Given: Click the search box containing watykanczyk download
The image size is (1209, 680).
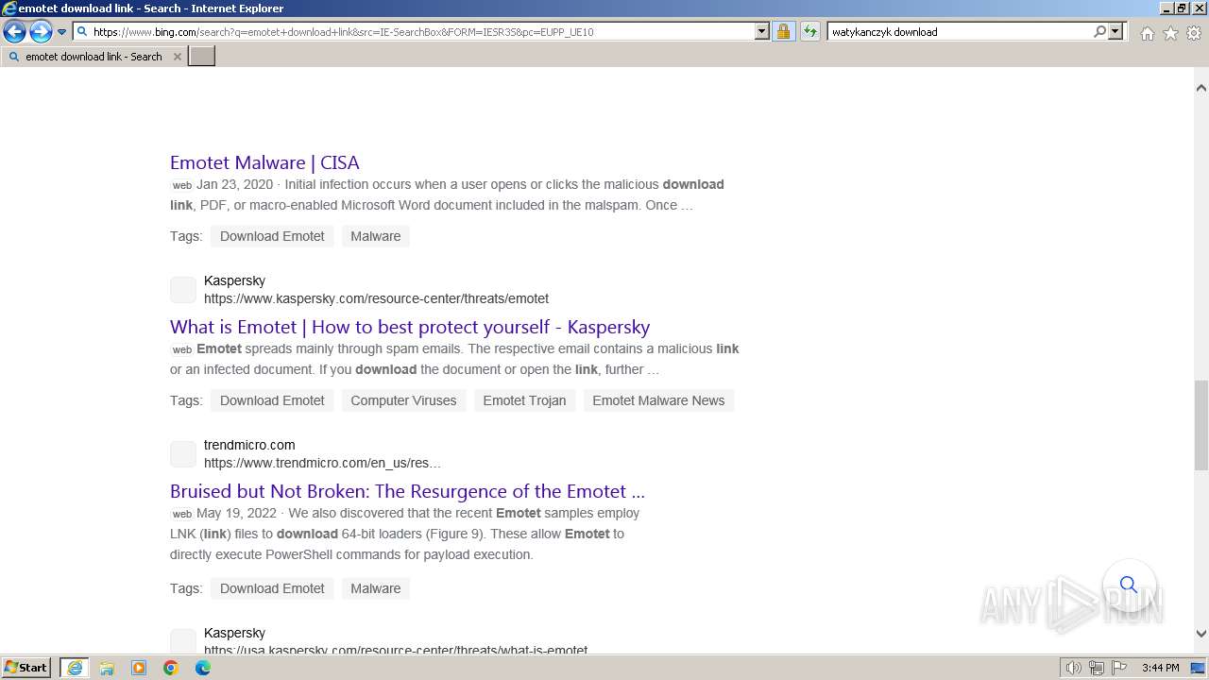Looking at the screenshot, I should pos(960,32).
